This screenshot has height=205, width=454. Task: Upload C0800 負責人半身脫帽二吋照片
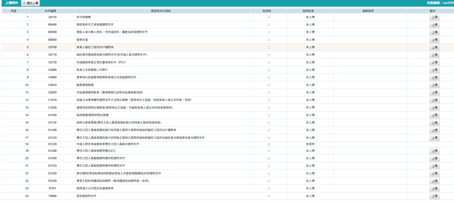click(434, 70)
